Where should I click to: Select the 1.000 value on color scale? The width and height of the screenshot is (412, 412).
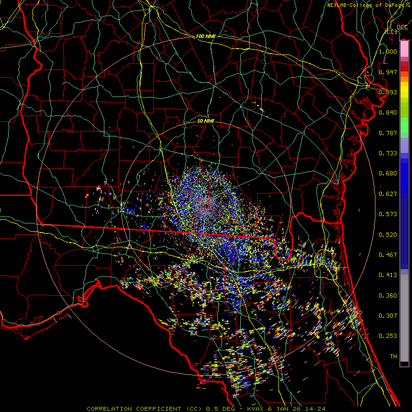click(x=388, y=52)
